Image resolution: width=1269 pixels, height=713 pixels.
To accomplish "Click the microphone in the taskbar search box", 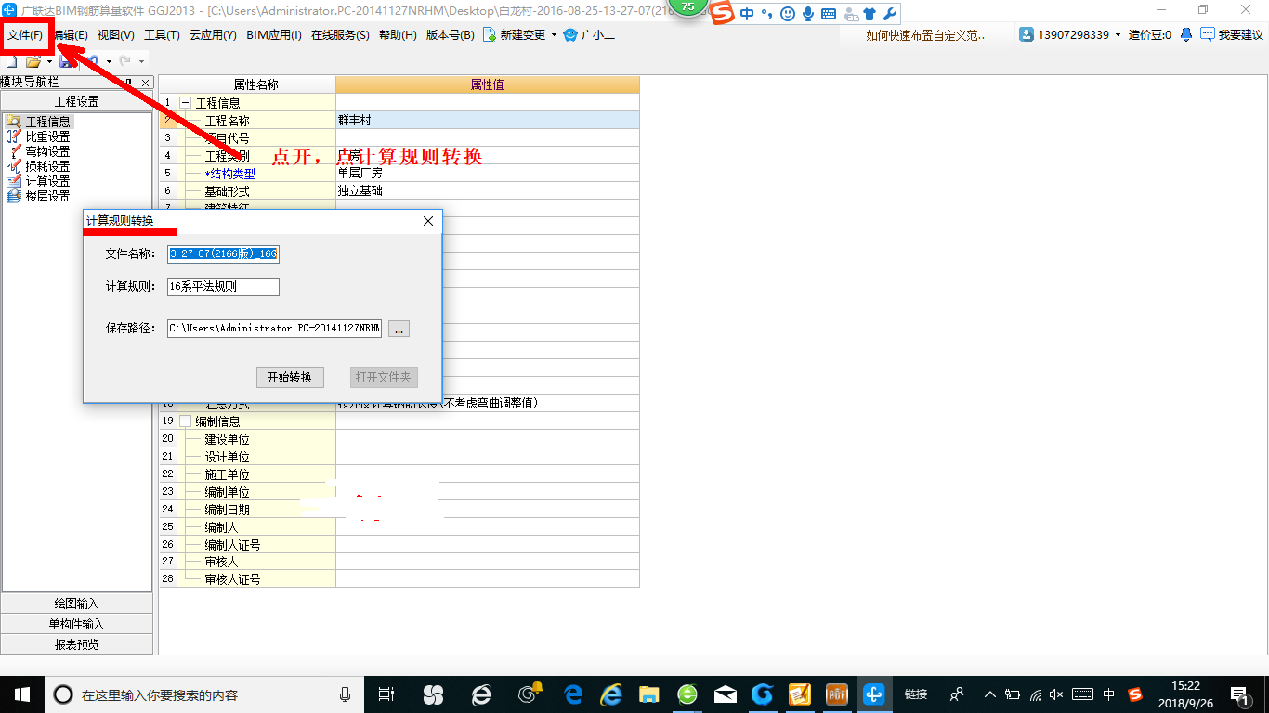I will 346,694.
